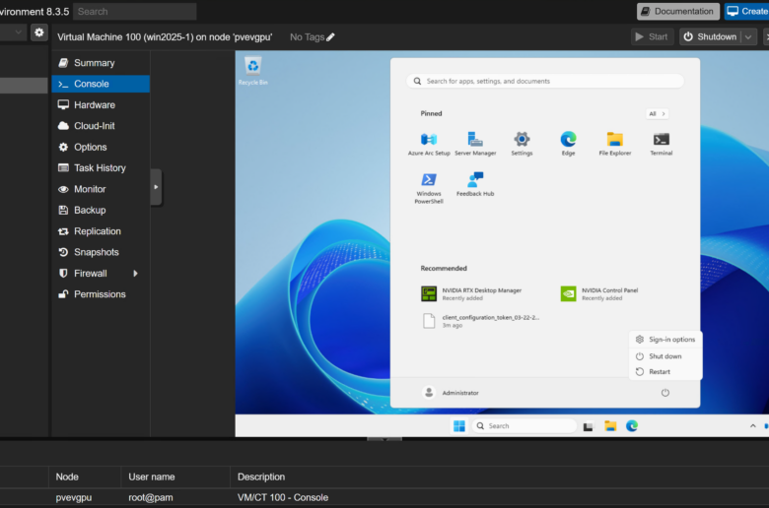Open pinned File Explorer
The width and height of the screenshot is (769, 508).
click(614, 144)
